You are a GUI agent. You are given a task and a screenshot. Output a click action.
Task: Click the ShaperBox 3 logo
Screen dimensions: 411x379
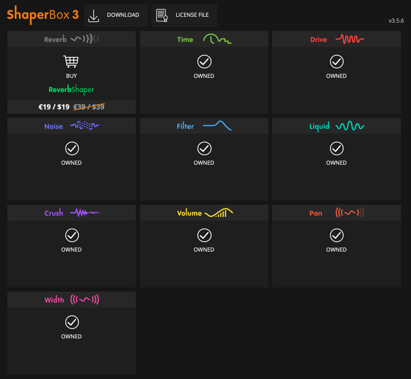pyautogui.click(x=43, y=15)
